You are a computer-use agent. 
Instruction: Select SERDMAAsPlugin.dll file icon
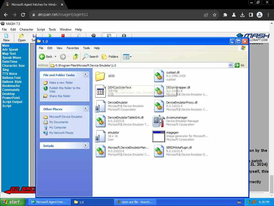159,151
